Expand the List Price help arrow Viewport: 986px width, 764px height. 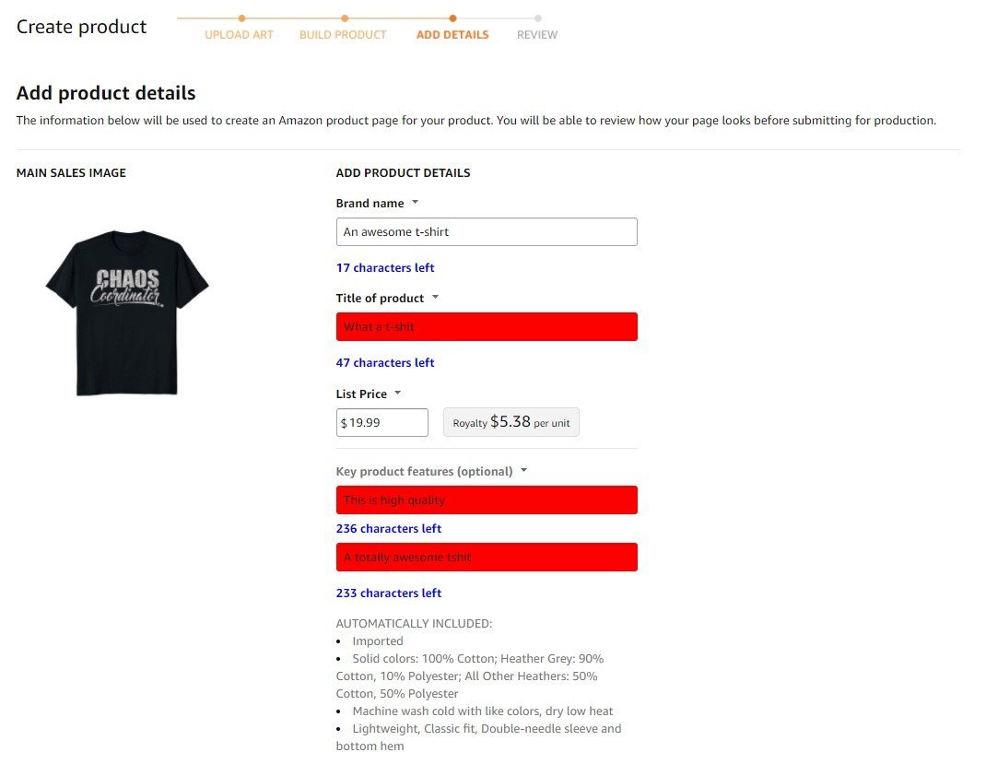point(397,393)
